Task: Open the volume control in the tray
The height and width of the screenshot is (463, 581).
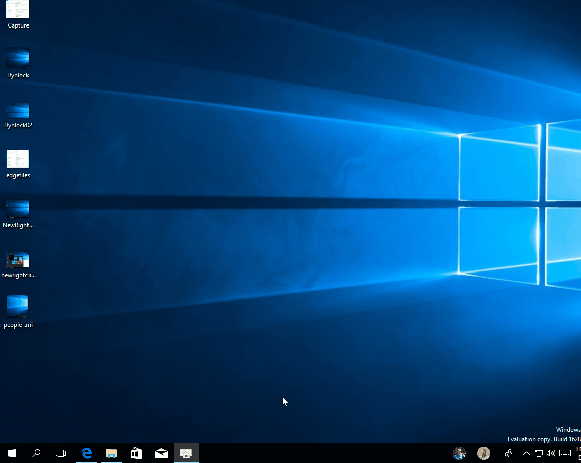Action: [x=551, y=453]
